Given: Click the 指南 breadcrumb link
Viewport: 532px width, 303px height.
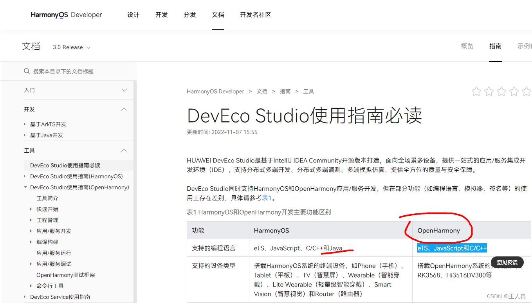Looking at the screenshot, I should (285, 91).
